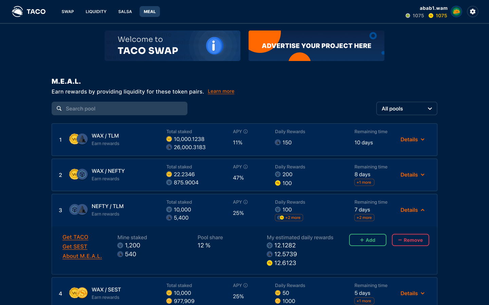Viewport: 489px width, 305px height.
Task: Show +2 more remaining time in NEFTY / TLM
Action: (364, 218)
